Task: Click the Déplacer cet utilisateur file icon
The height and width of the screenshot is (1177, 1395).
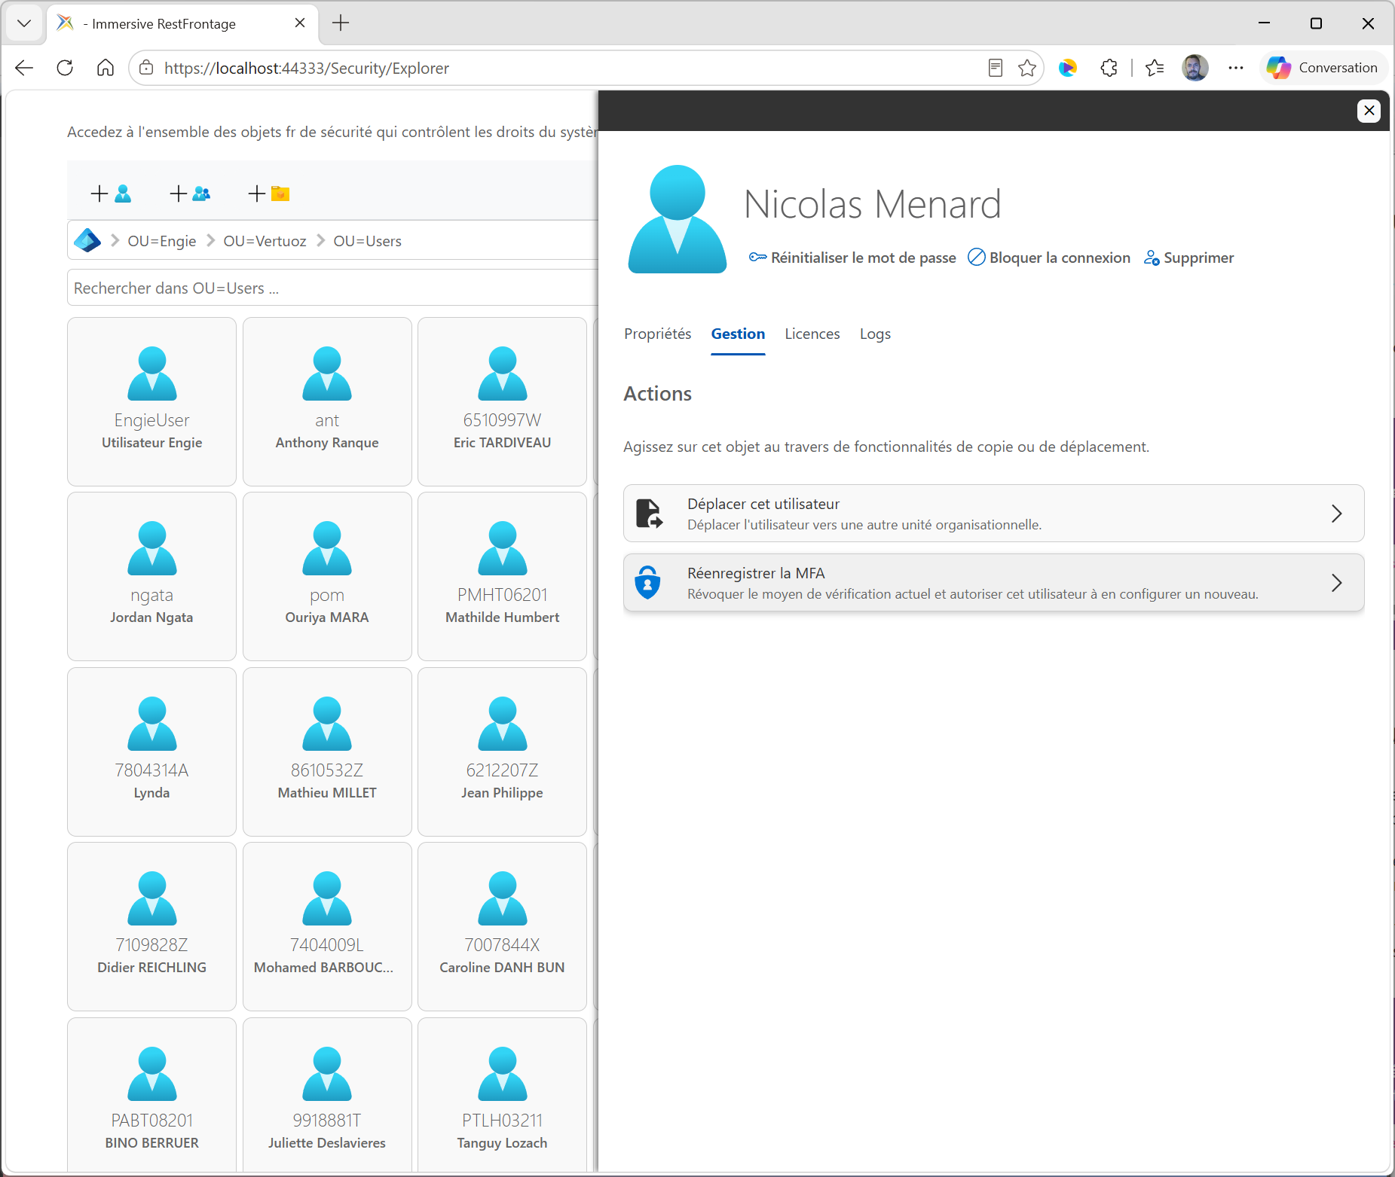Action: [x=648, y=514]
